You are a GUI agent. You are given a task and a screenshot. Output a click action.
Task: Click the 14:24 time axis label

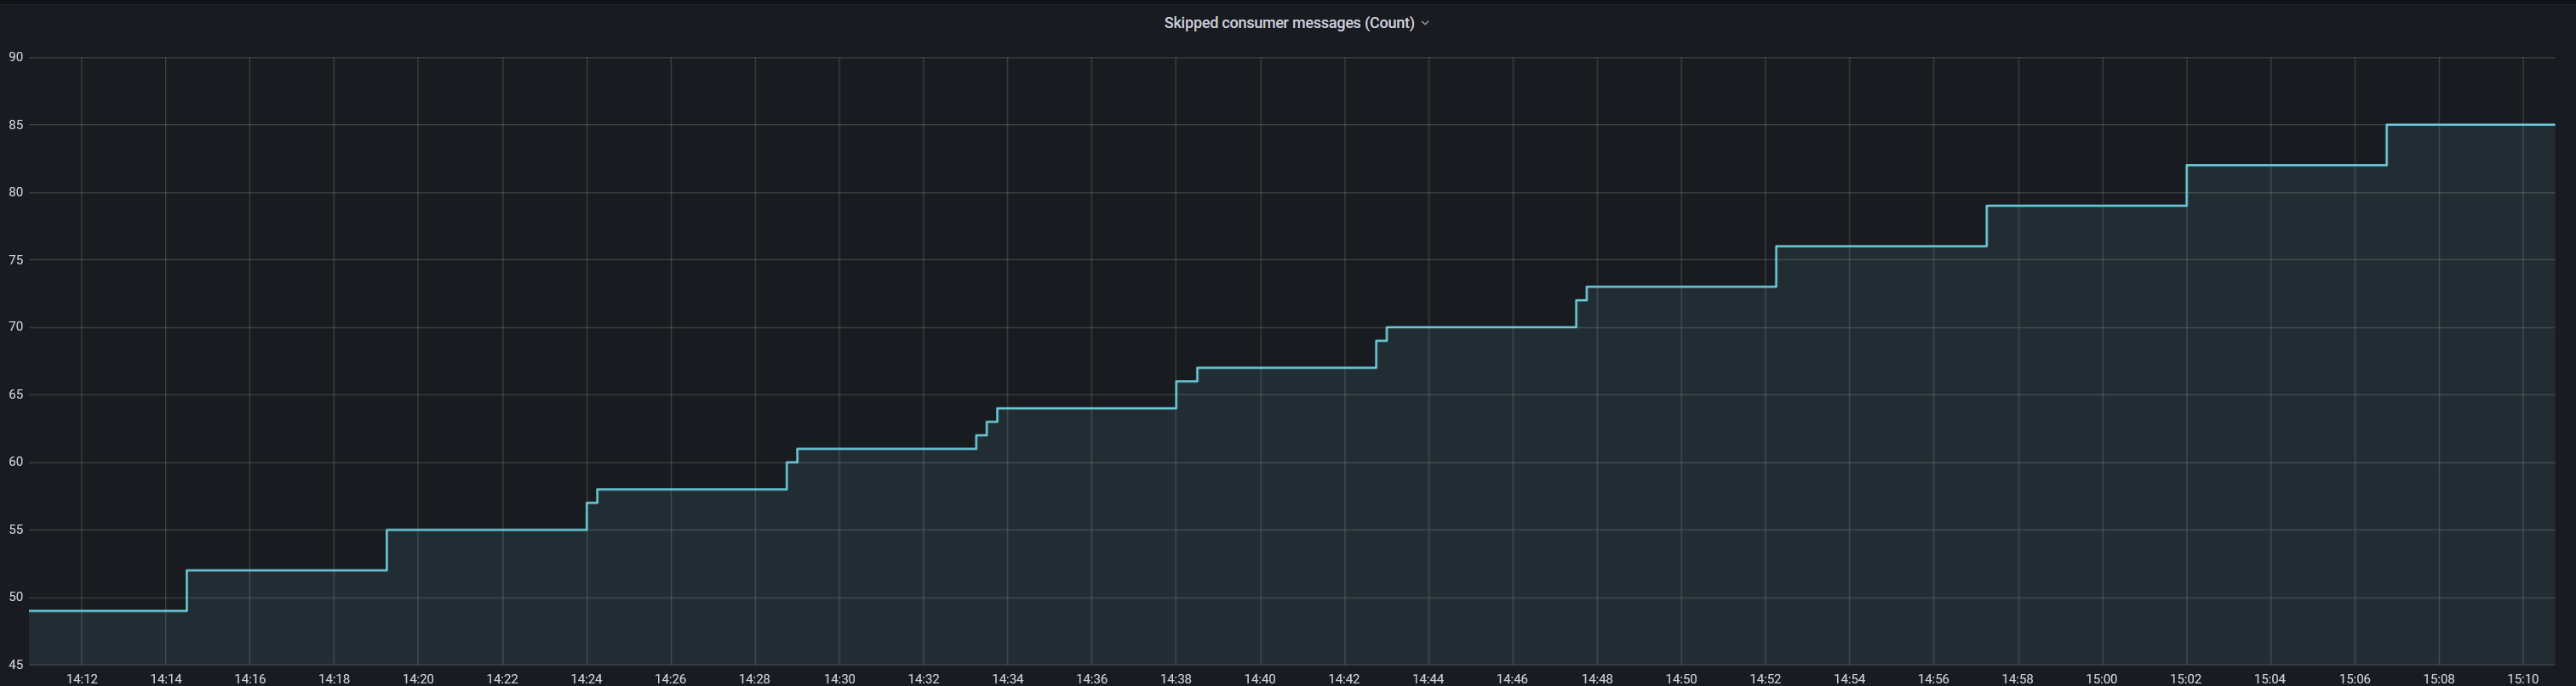coord(587,679)
